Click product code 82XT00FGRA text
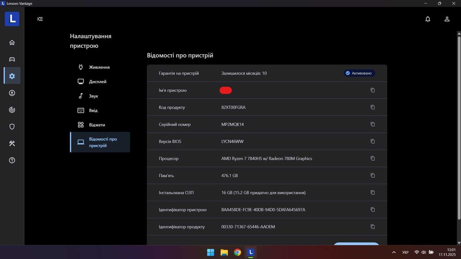 233,107
